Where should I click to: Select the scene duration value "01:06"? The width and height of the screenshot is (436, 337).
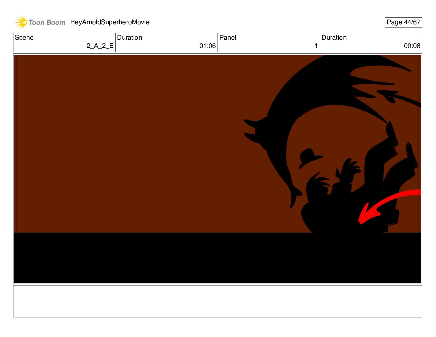point(208,46)
